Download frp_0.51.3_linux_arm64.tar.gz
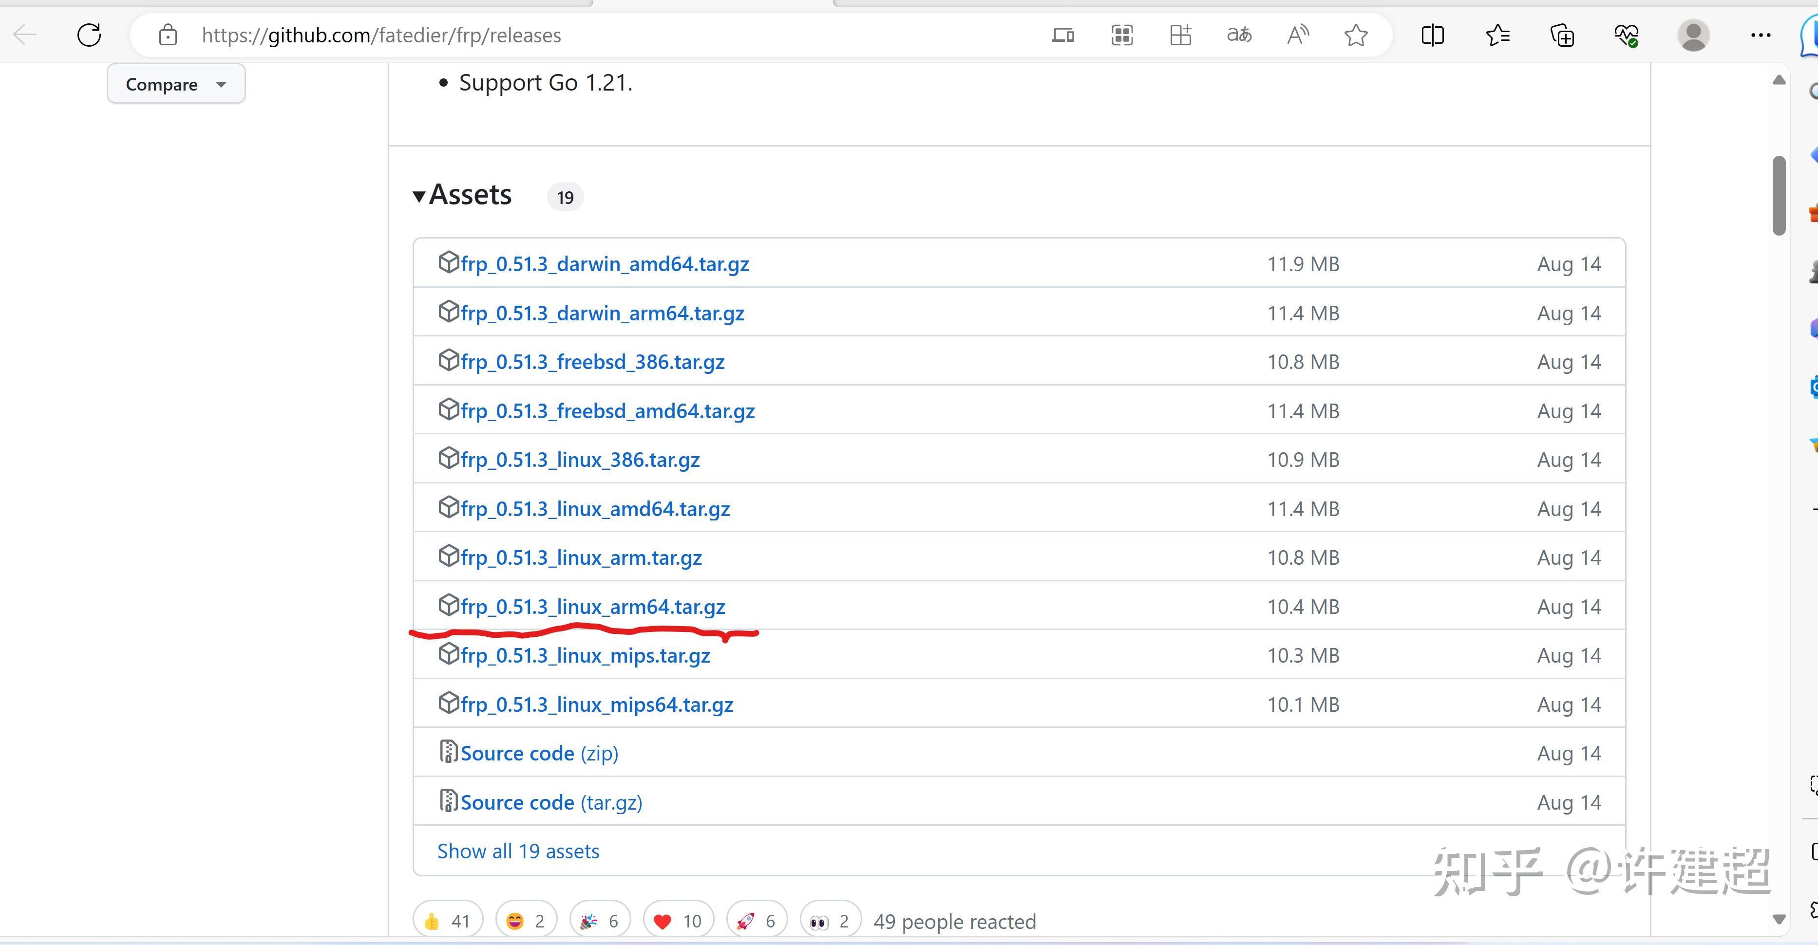1818x945 pixels. (592, 607)
